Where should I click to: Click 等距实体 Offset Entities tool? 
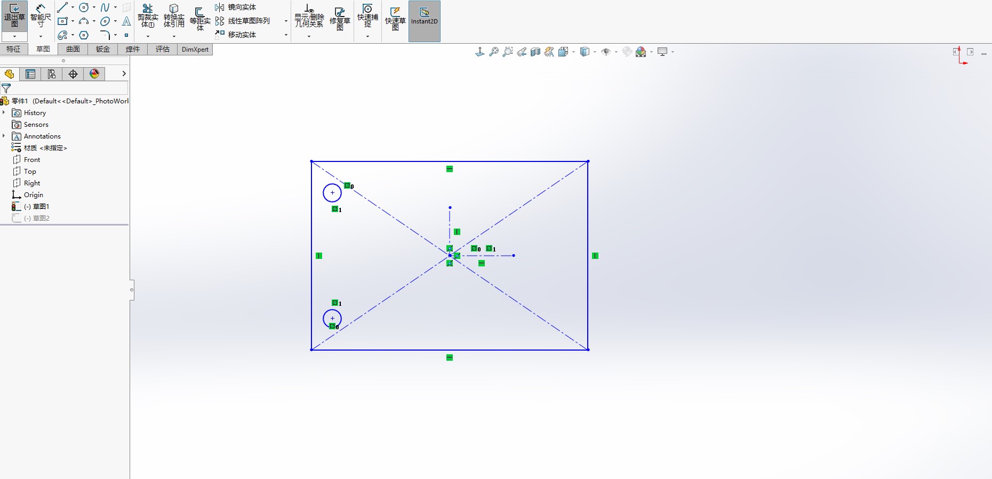point(200,19)
